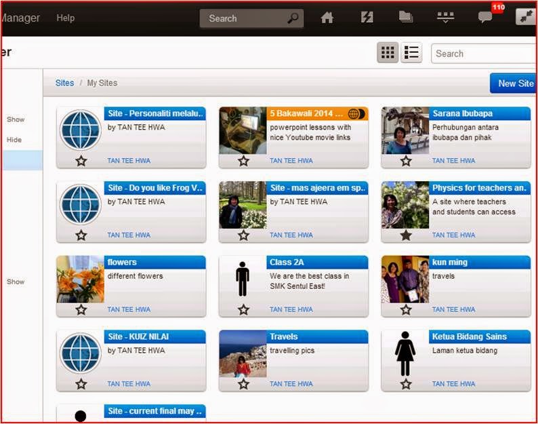Star the Site - Do you like Frog V.. card
The height and width of the screenshot is (424, 538).
click(x=81, y=235)
